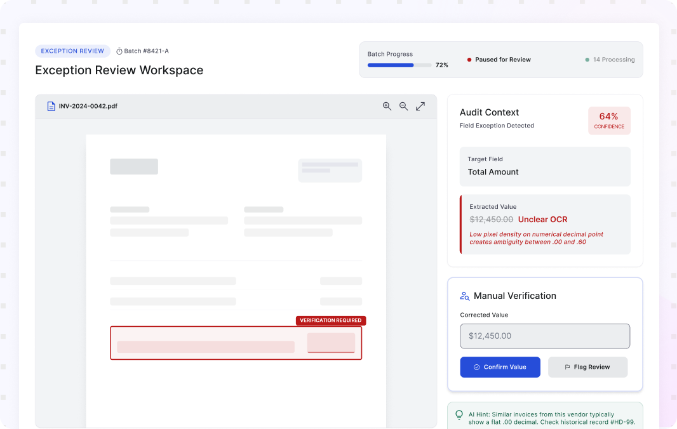Click the timer icon next to Batch #8421-A
This screenshot has height=429, width=677.
119,51
